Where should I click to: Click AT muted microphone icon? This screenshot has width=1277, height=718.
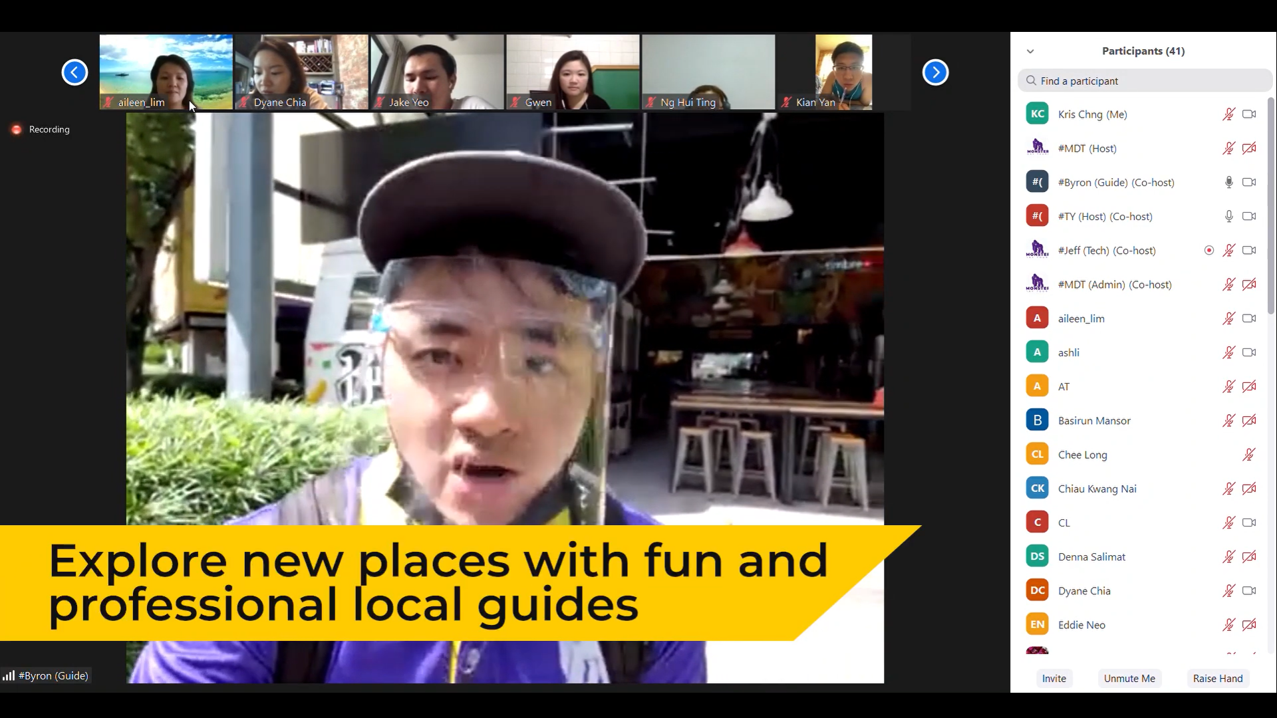(x=1228, y=386)
